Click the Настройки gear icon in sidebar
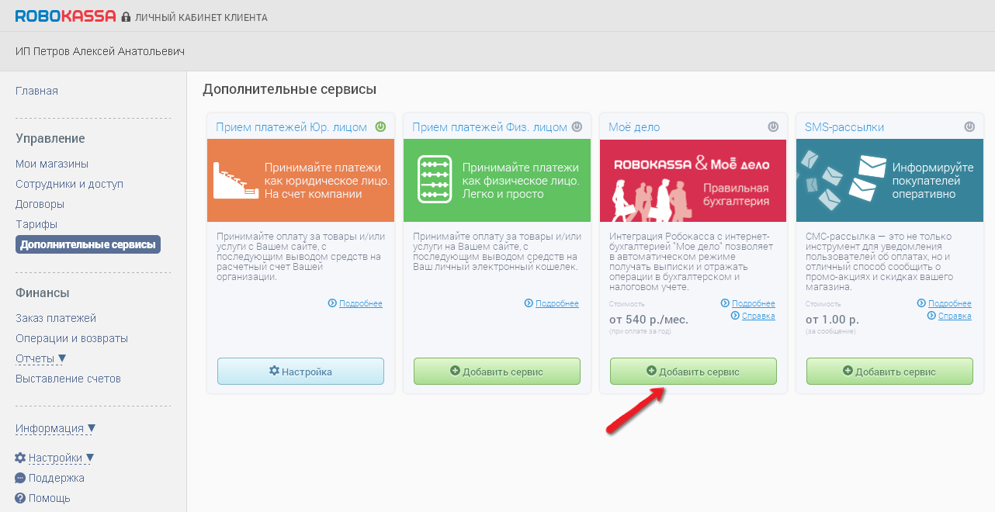The image size is (995, 512). coord(20,458)
